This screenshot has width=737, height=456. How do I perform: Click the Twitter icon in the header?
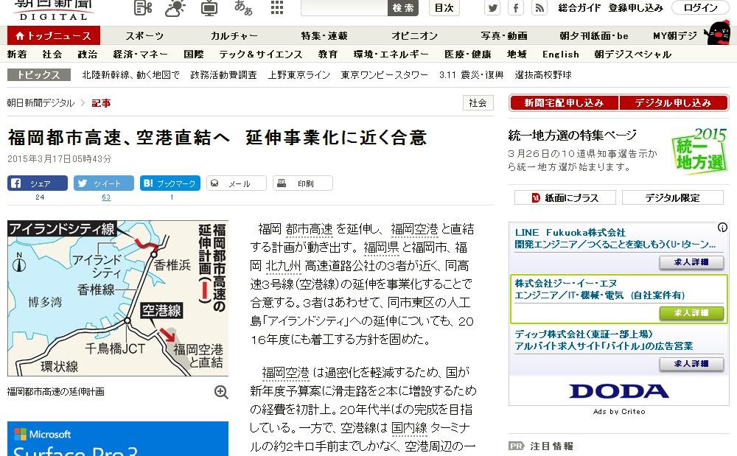(x=492, y=8)
